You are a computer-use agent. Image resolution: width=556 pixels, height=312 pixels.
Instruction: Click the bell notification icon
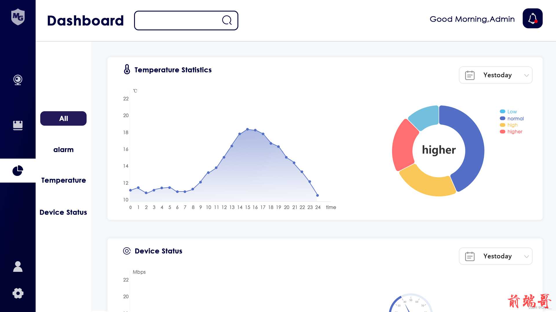[533, 18]
